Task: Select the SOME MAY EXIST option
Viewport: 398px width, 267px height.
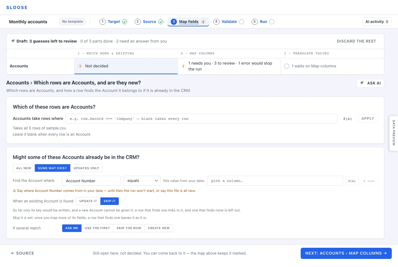Action: click(x=53, y=168)
